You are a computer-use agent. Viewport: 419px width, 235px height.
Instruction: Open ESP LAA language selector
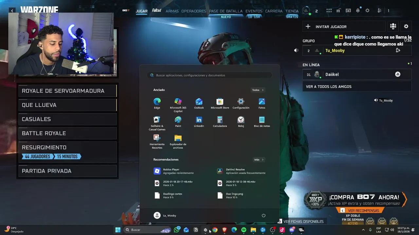378,230
